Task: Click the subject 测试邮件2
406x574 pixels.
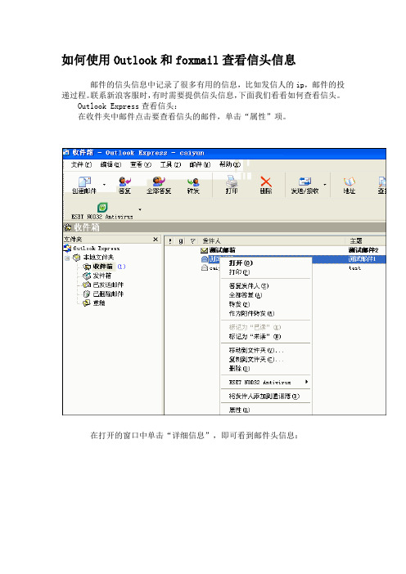Action: click(x=363, y=250)
